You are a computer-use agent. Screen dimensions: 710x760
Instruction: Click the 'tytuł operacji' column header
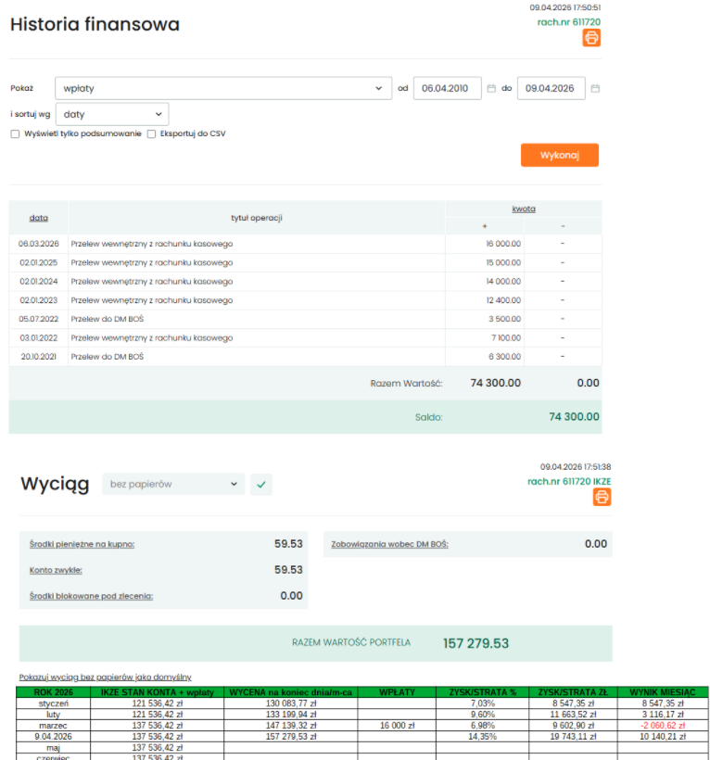tap(257, 218)
